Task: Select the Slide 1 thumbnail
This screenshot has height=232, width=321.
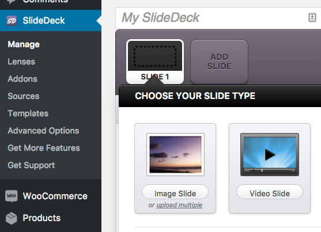Action: click(155, 62)
